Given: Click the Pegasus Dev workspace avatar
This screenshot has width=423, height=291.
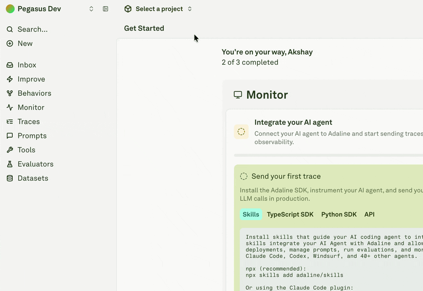Looking at the screenshot, I should tap(10, 9).
